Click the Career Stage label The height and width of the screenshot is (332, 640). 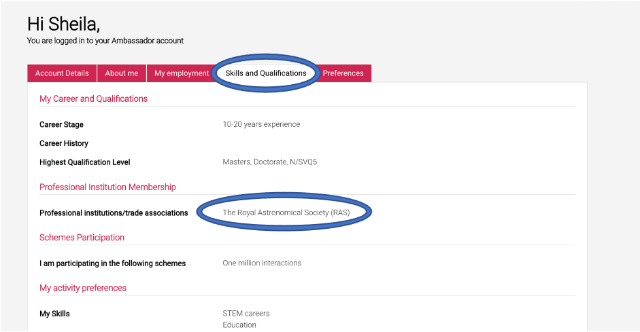coord(61,125)
